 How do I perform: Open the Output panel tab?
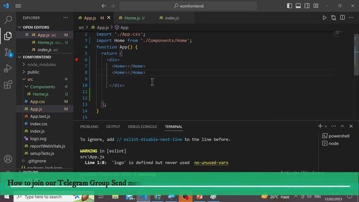[113, 127]
